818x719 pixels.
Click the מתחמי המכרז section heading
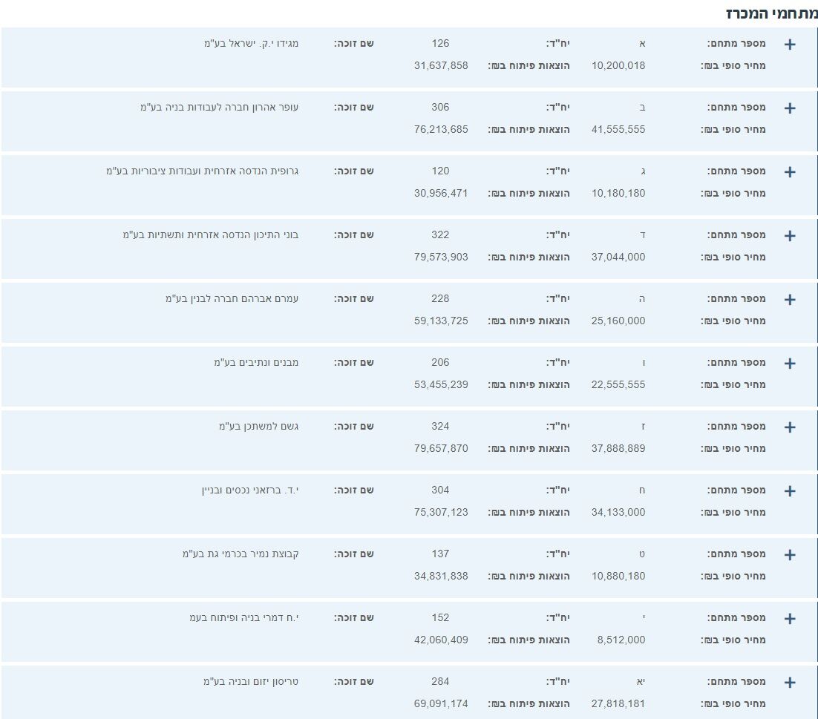[x=771, y=13]
